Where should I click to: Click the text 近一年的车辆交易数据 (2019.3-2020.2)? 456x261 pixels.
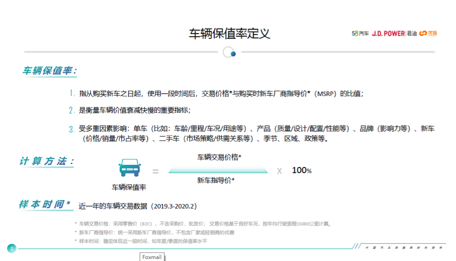137,206
